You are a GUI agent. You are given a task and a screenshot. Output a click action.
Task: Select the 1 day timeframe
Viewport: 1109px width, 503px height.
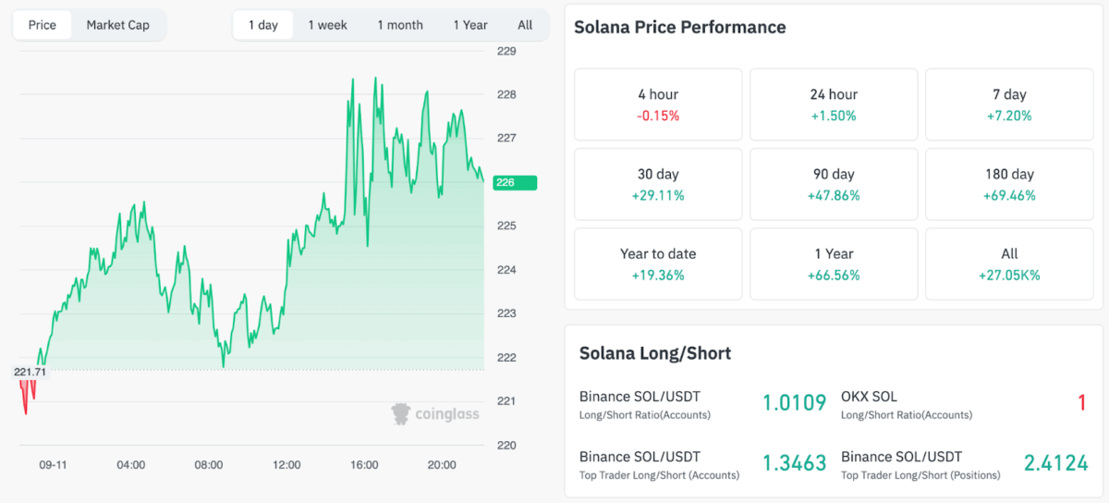(x=262, y=25)
